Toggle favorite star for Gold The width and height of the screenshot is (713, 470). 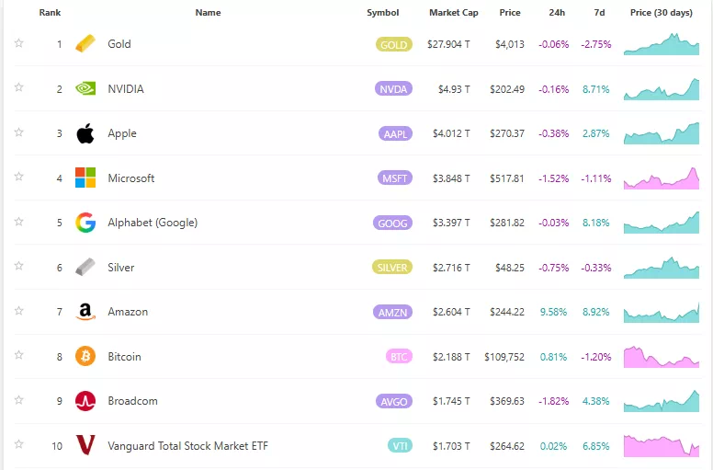click(18, 43)
